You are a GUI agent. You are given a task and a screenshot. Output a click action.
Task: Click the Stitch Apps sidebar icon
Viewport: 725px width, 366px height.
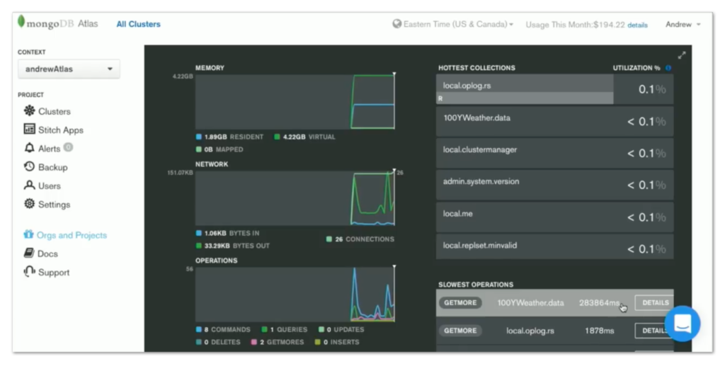[30, 129]
